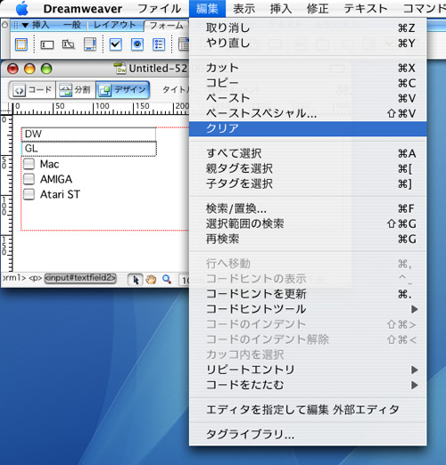446x465 pixels.
Task: Check the AMIGA checkbox
Action: [29, 179]
